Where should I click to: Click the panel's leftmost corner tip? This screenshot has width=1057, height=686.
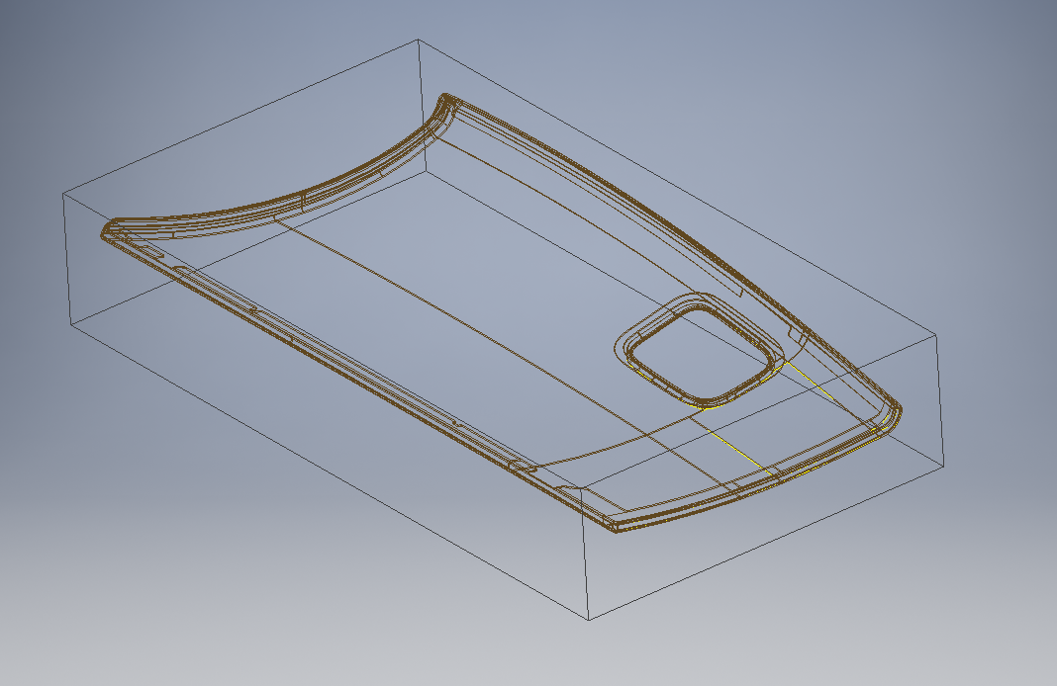point(105,231)
